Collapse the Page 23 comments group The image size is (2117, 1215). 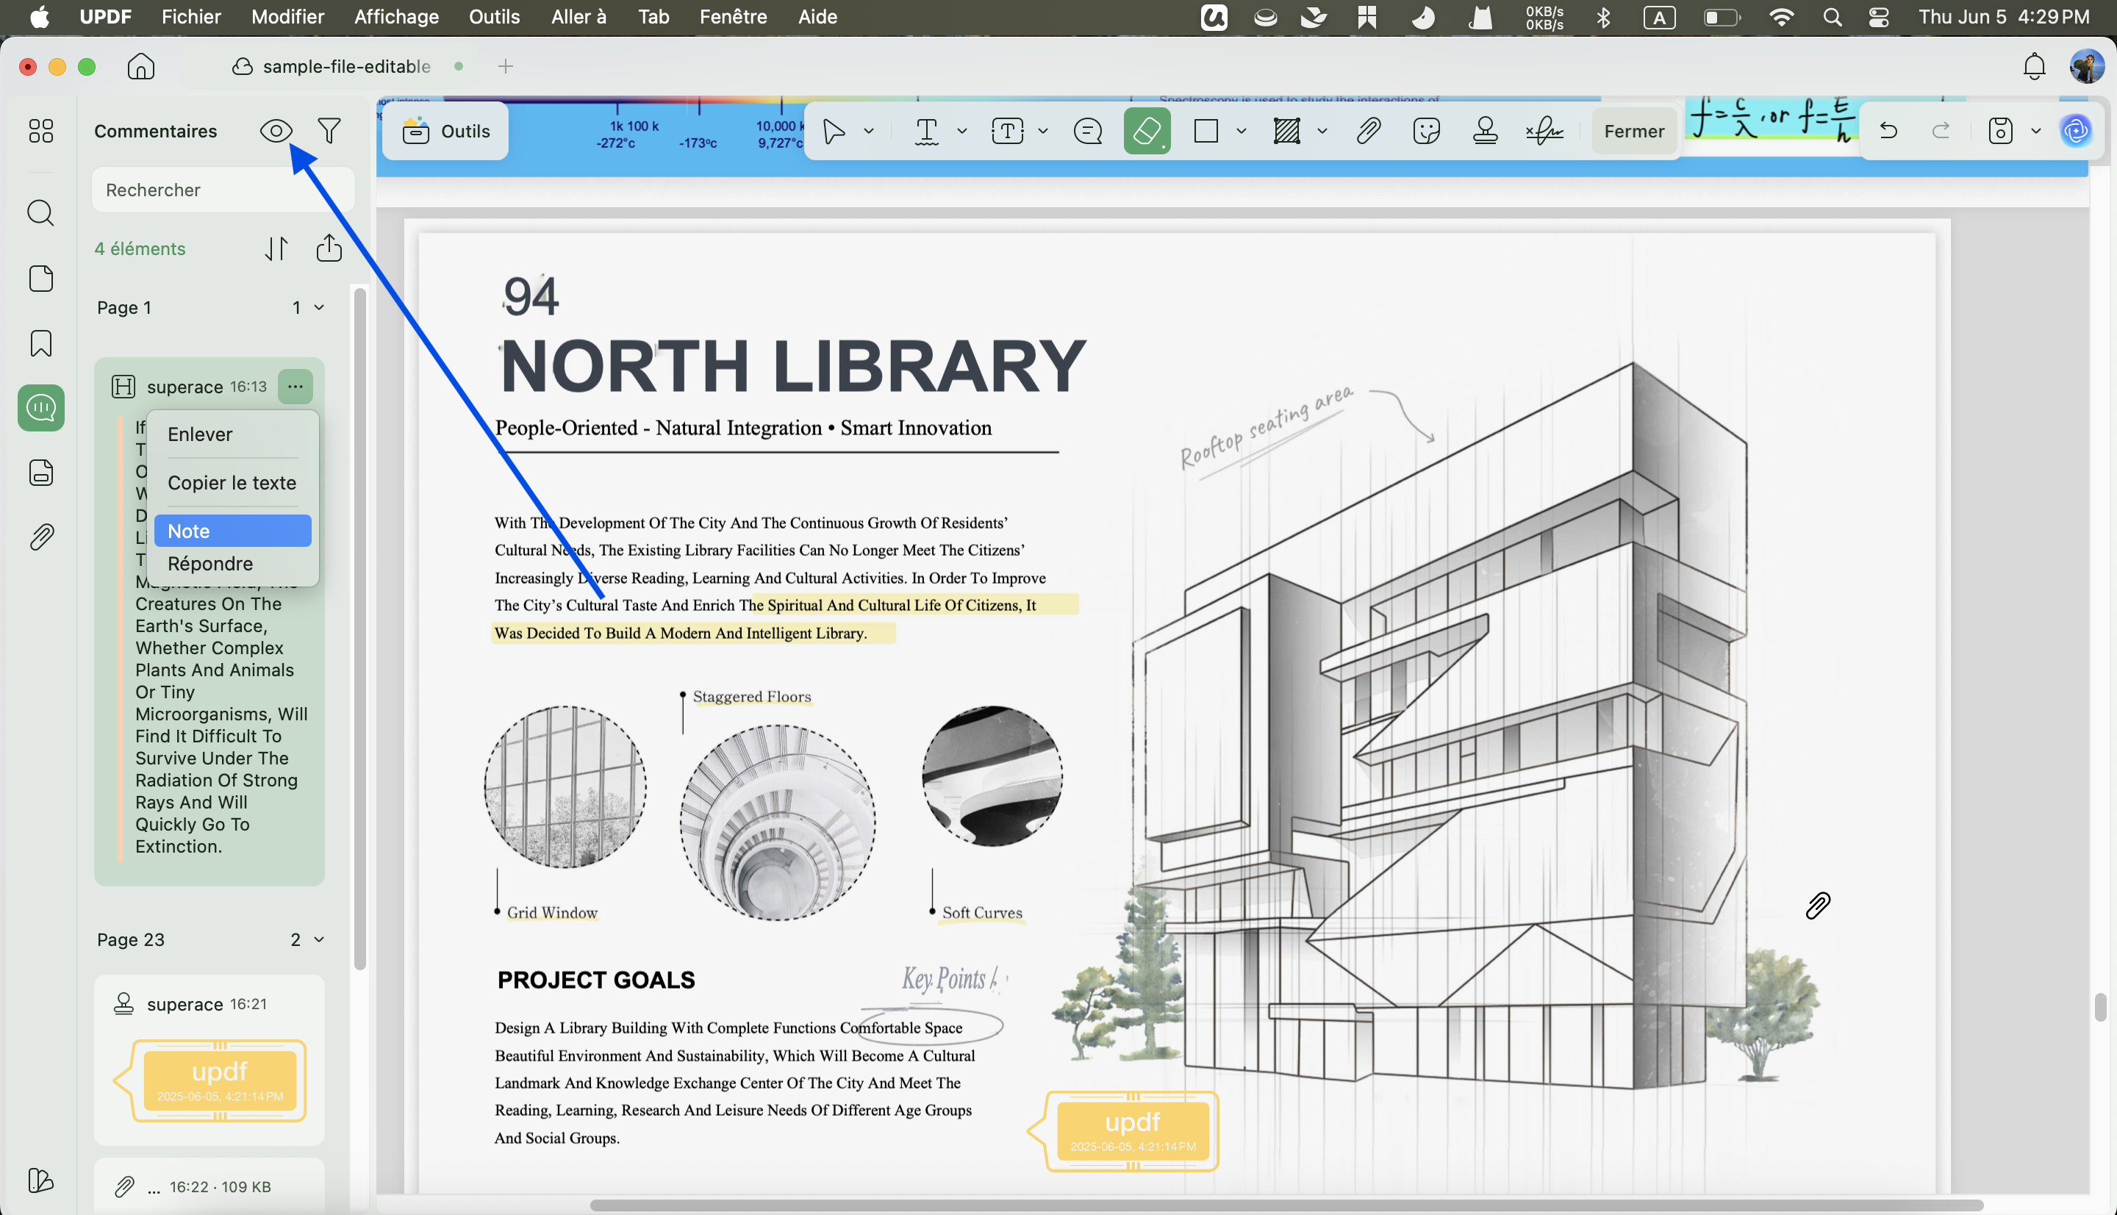pyautogui.click(x=319, y=939)
